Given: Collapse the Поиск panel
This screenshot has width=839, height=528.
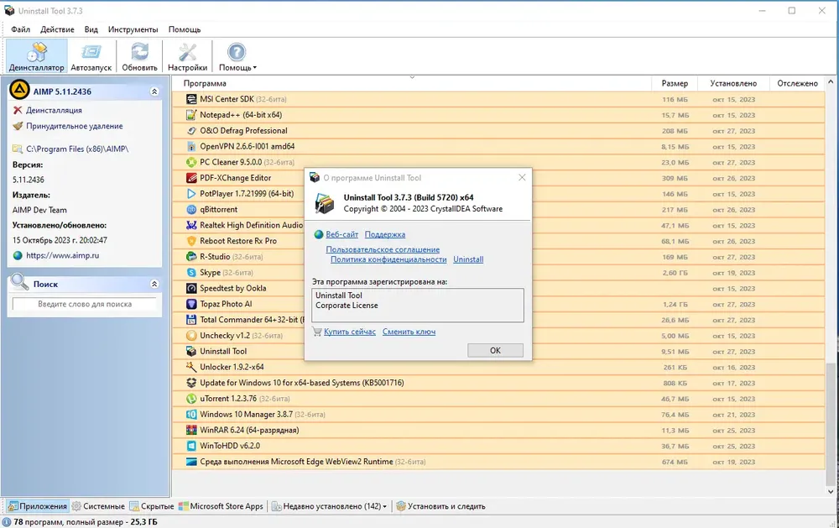Looking at the screenshot, I should coord(154,284).
